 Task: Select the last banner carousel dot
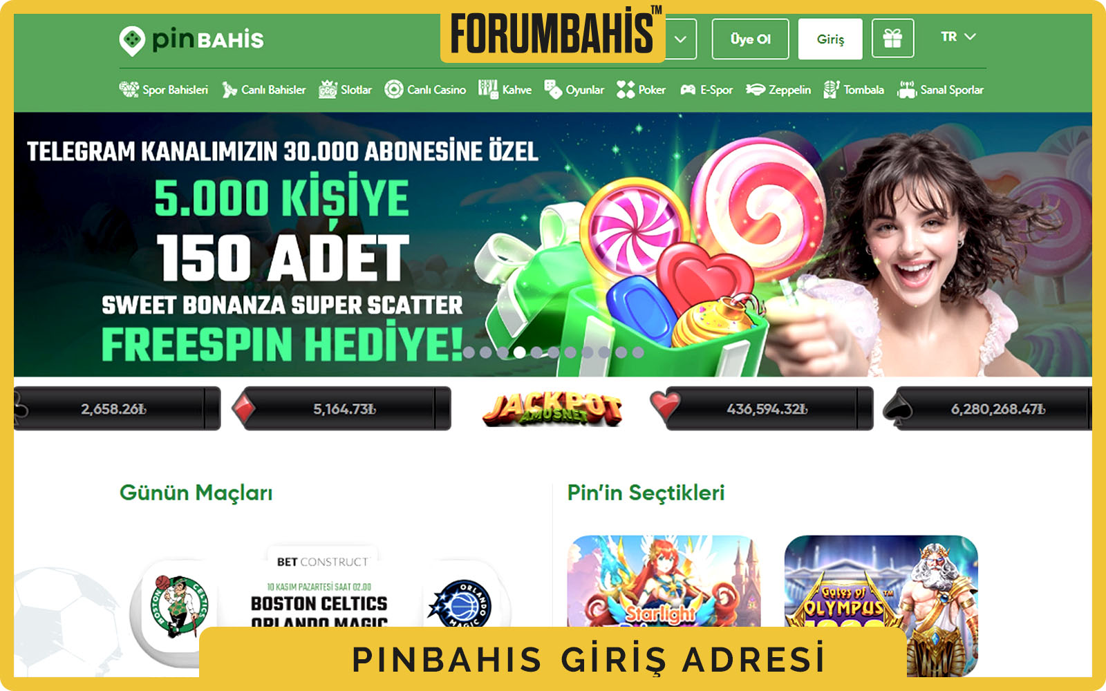tap(637, 352)
